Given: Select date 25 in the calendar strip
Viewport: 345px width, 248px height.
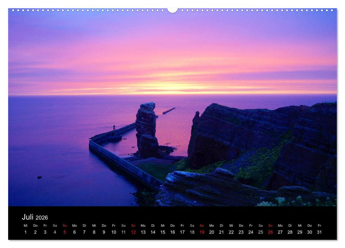Looking at the screenshot, I should 260,232.
